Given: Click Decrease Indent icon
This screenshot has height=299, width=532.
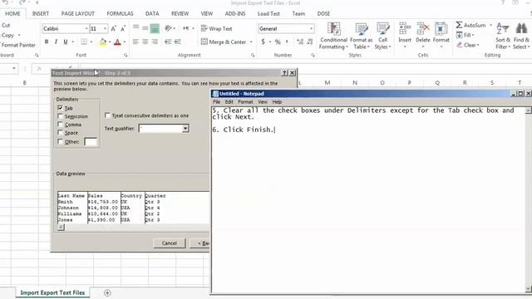Looking at the screenshot, I should click(x=168, y=42).
